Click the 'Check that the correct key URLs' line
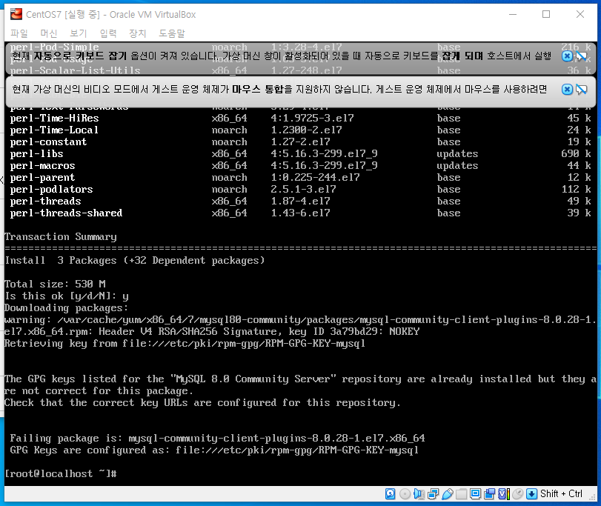 tap(202, 403)
